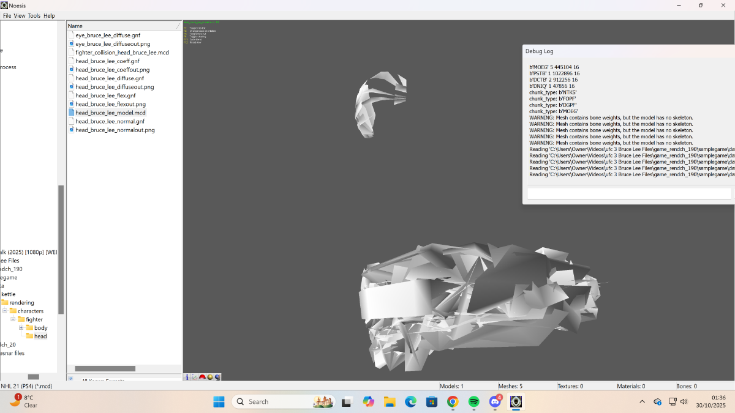The width and height of the screenshot is (735, 413).
Task: Collapse the characters folder node
Action: (x=5, y=311)
